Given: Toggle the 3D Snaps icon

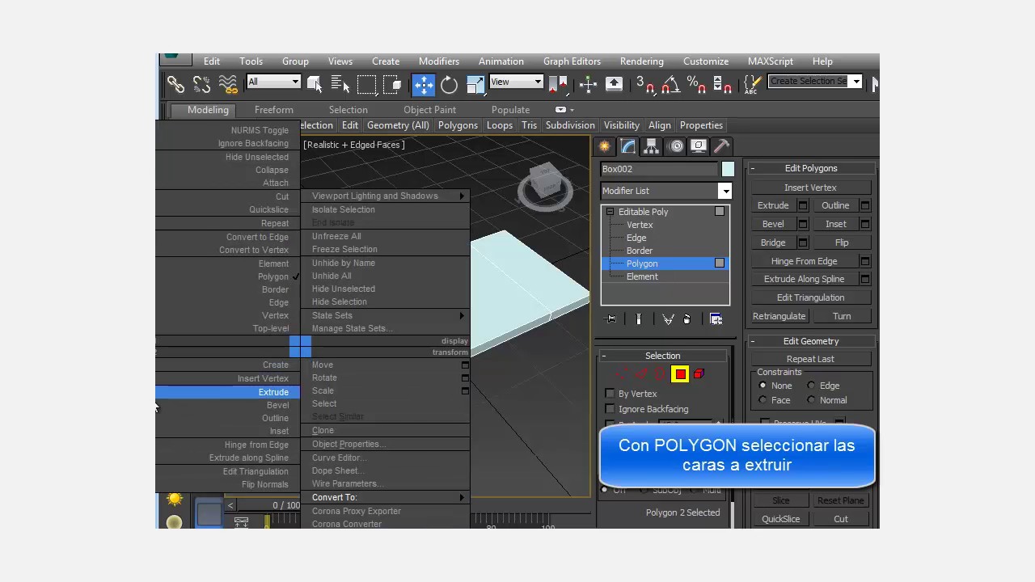Looking at the screenshot, I should (645, 83).
